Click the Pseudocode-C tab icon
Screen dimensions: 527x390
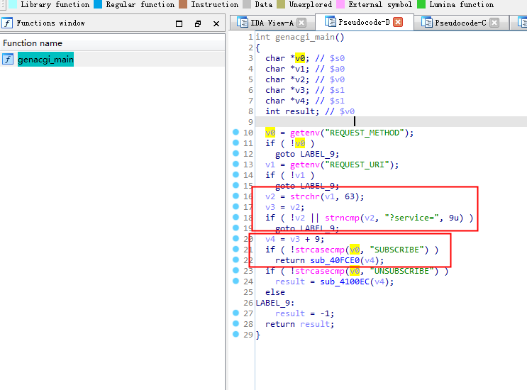[428, 23]
